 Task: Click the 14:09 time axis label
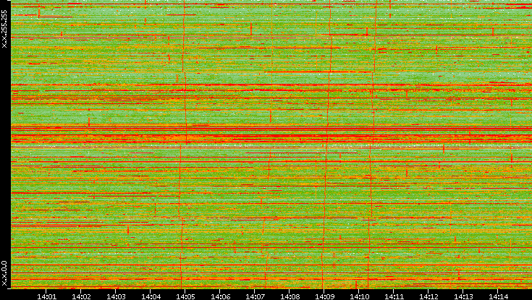pos(324,296)
